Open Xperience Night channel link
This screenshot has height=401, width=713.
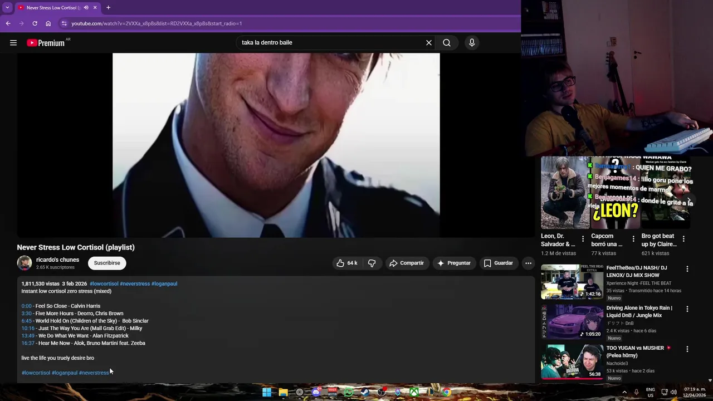coord(639,283)
